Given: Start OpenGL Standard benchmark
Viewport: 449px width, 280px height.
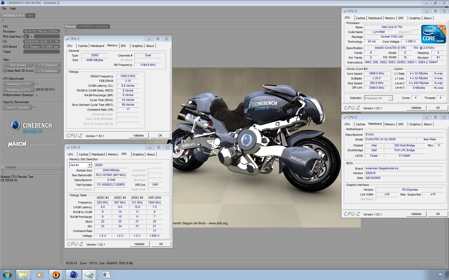Looking at the screenshot, I should click(x=18, y=107).
